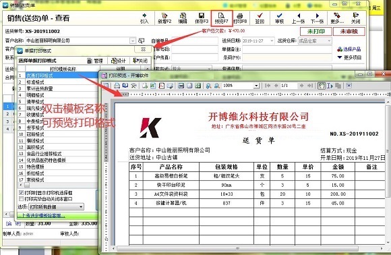Open the 出货仓库 warehouse dropdown
Screen dimensions: 391x255
click(329, 40)
